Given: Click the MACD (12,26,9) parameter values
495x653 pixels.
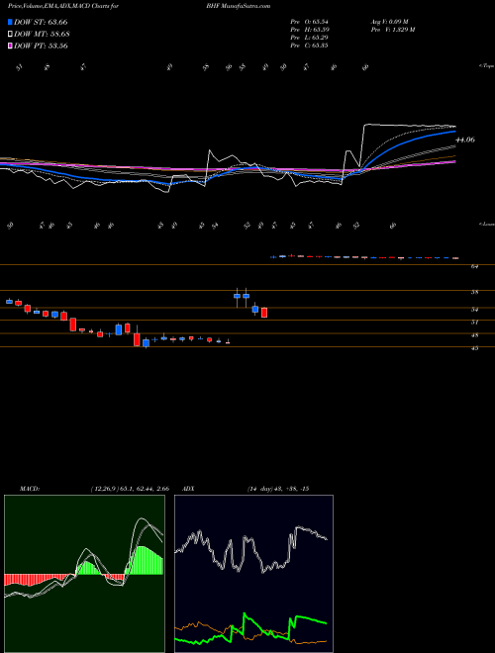Looking at the screenshot, I should (130, 489).
